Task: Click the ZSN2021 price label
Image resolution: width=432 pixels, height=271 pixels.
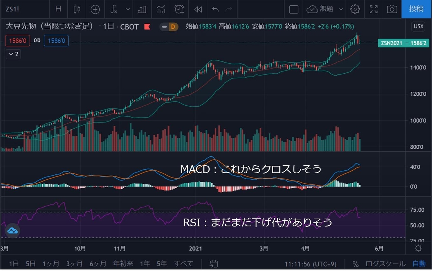Action: pyautogui.click(x=403, y=43)
